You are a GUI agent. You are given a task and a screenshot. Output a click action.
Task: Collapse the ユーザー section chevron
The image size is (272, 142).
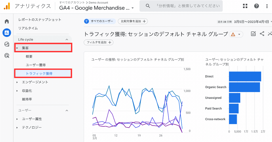(x=67, y=111)
